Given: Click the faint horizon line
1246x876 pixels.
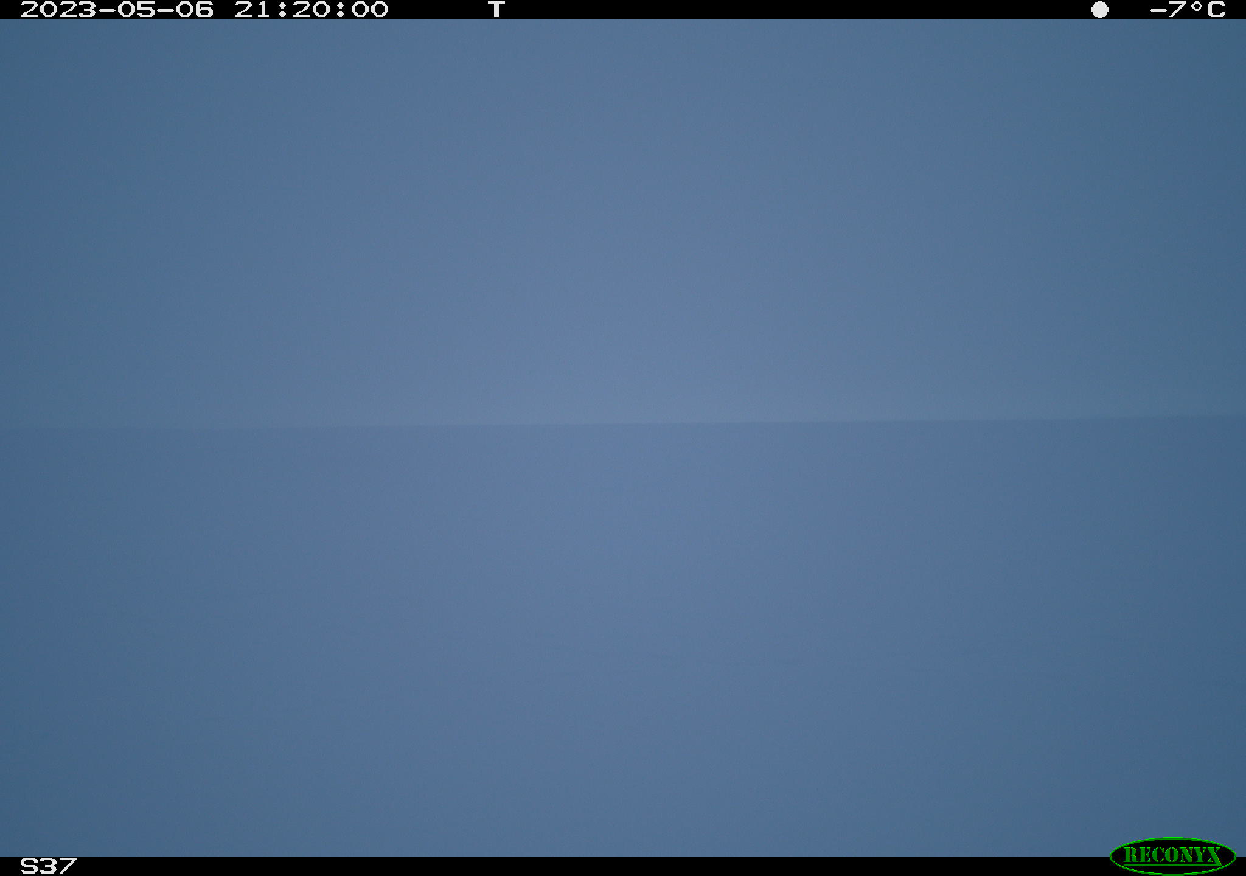Looking at the screenshot, I should (623, 423).
